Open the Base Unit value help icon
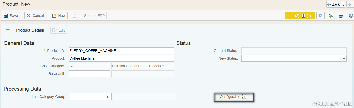This screenshot has height=108, width=354. 108,74
